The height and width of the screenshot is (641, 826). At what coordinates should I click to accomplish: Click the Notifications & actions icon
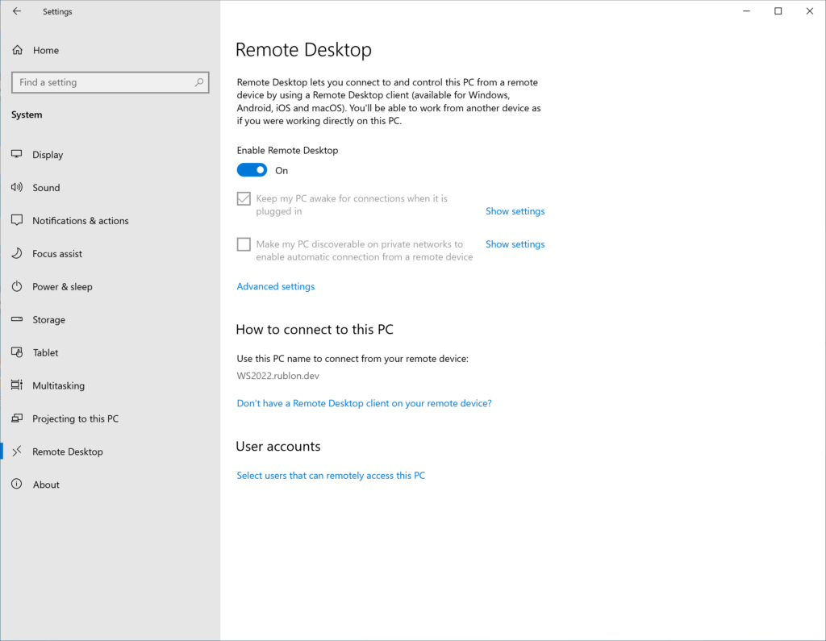pyautogui.click(x=17, y=220)
